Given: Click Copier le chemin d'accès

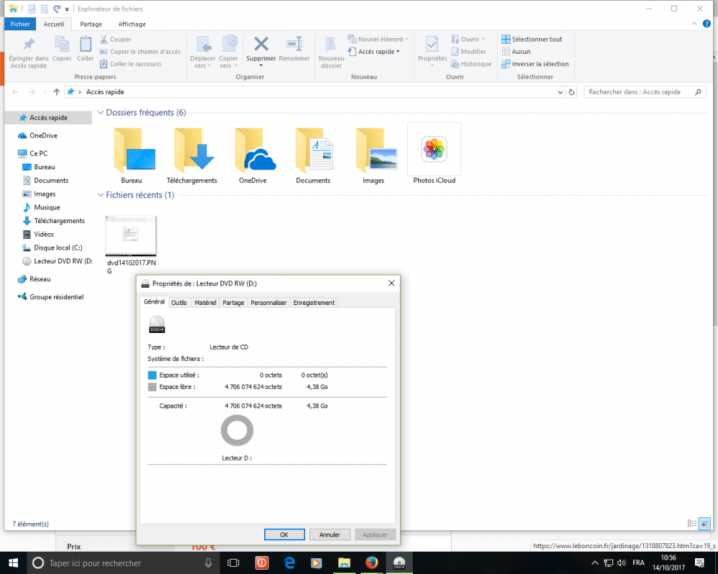Looking at the screenshot, I should click(140, 52).
